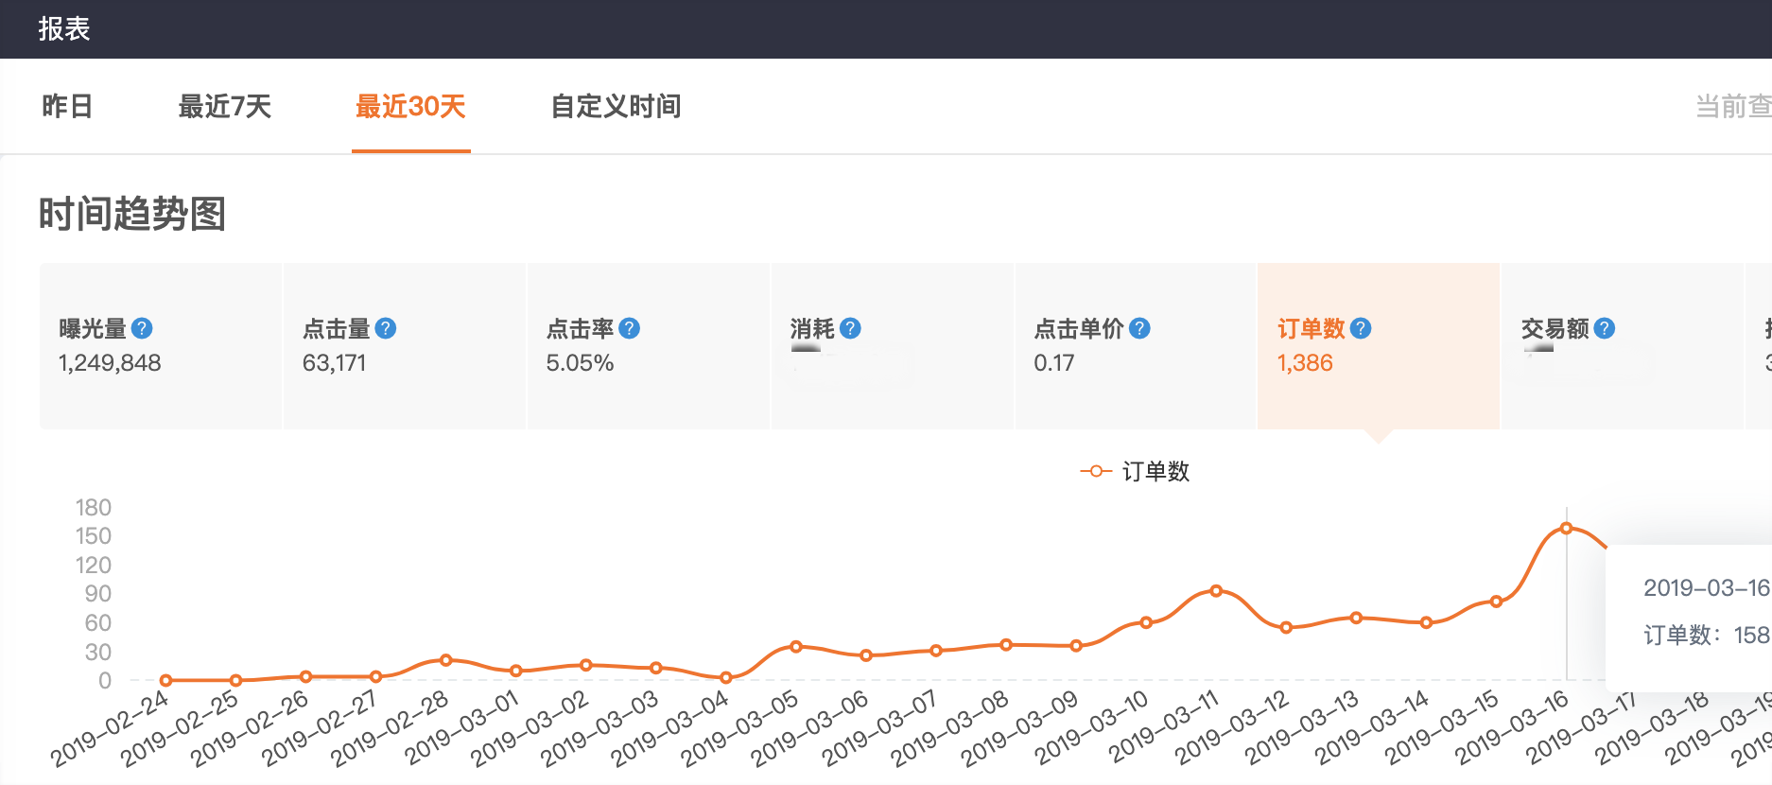The width and height of the screenshot is (1772, 785).
Task: Click the 2019-03-16 peak data point
Action: pyautogui.click(x=1566, y=528)
